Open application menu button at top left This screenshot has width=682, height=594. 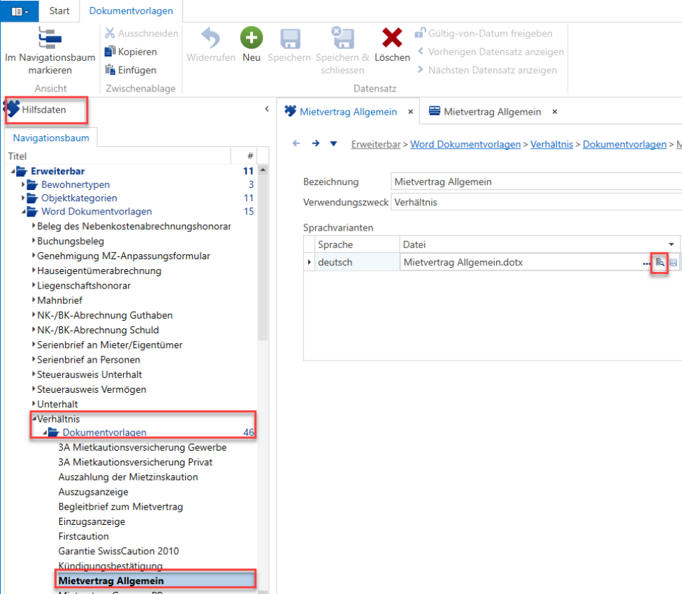pyautogui.click(x=20, y=11)
